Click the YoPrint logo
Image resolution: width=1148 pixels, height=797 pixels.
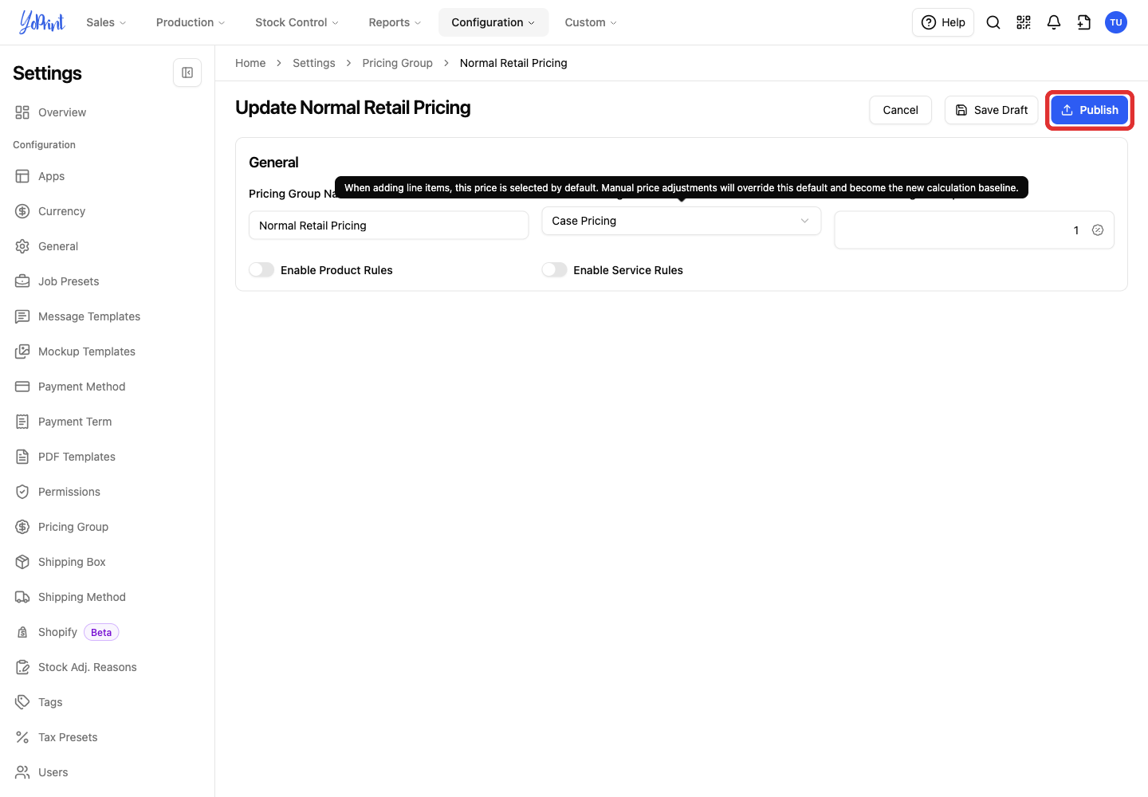42,22
